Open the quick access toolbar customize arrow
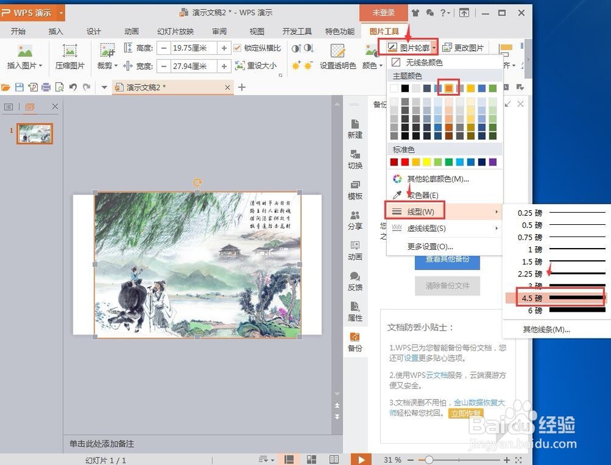Screen dimensions: 611x465 tap(104, 87)
